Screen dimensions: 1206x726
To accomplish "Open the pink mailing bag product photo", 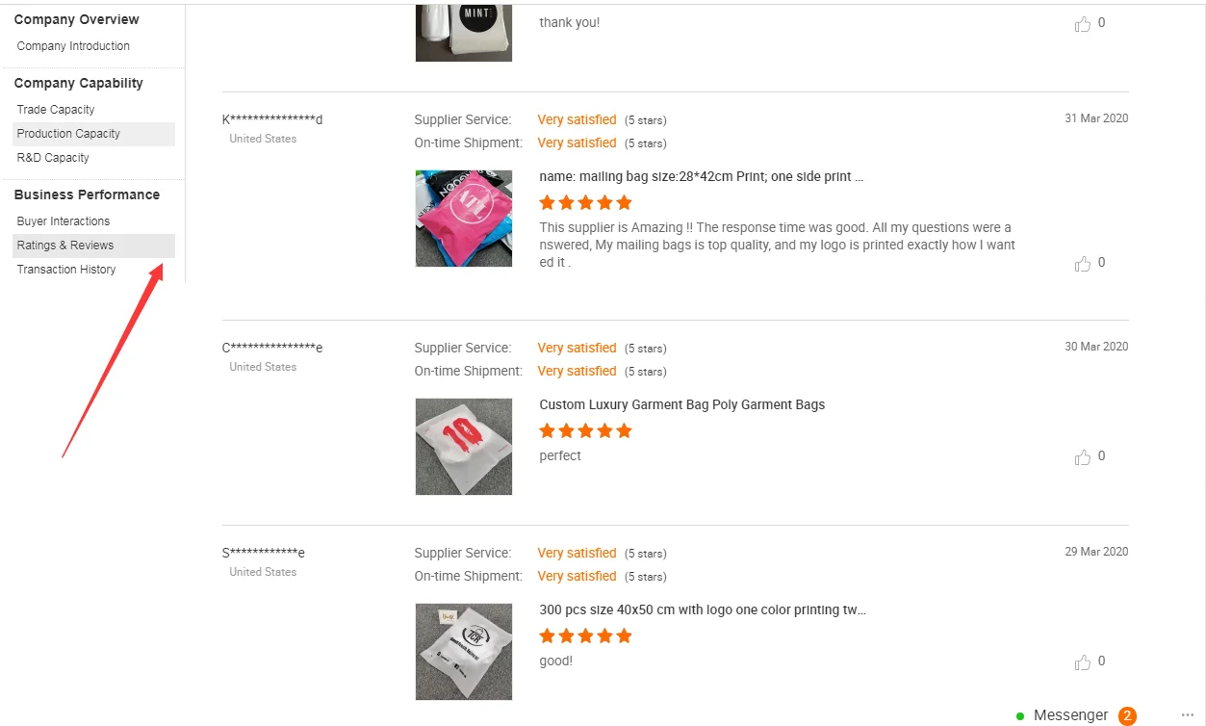I will point(464,219).
